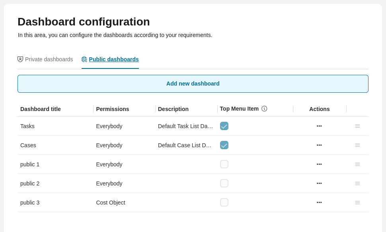Image resolution: width=386 pixels, height=232 pixels.
Task: Open the actions menu for public 1
Action: click(319, 164)
